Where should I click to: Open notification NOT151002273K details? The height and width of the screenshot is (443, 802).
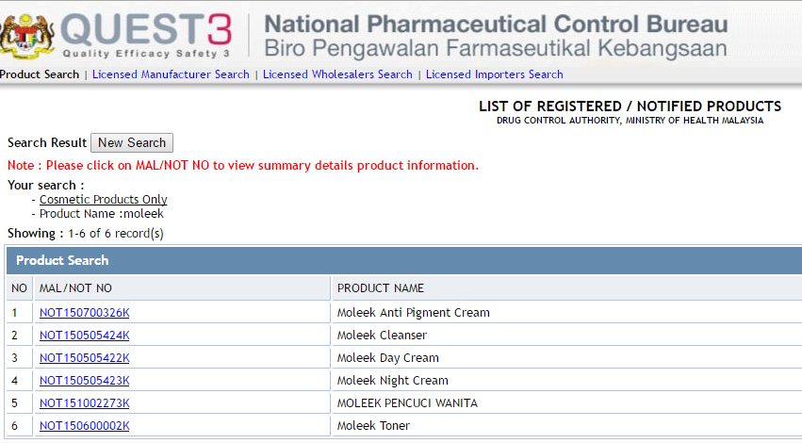click(x=84, y=403)
